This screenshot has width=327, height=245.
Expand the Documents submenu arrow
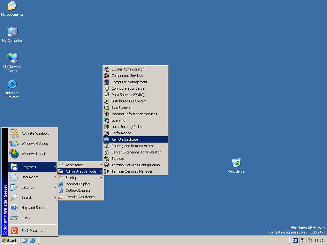[55, 177]
